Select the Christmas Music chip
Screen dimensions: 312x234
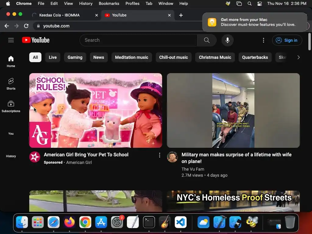point(215,57)
